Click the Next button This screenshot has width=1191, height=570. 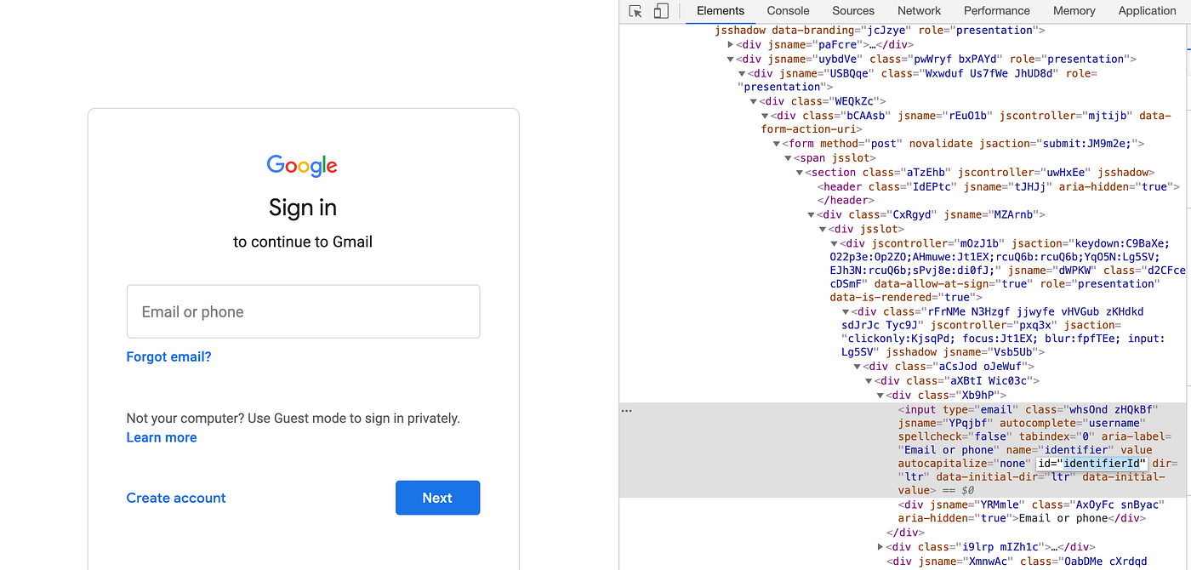(x=437, y=498)
